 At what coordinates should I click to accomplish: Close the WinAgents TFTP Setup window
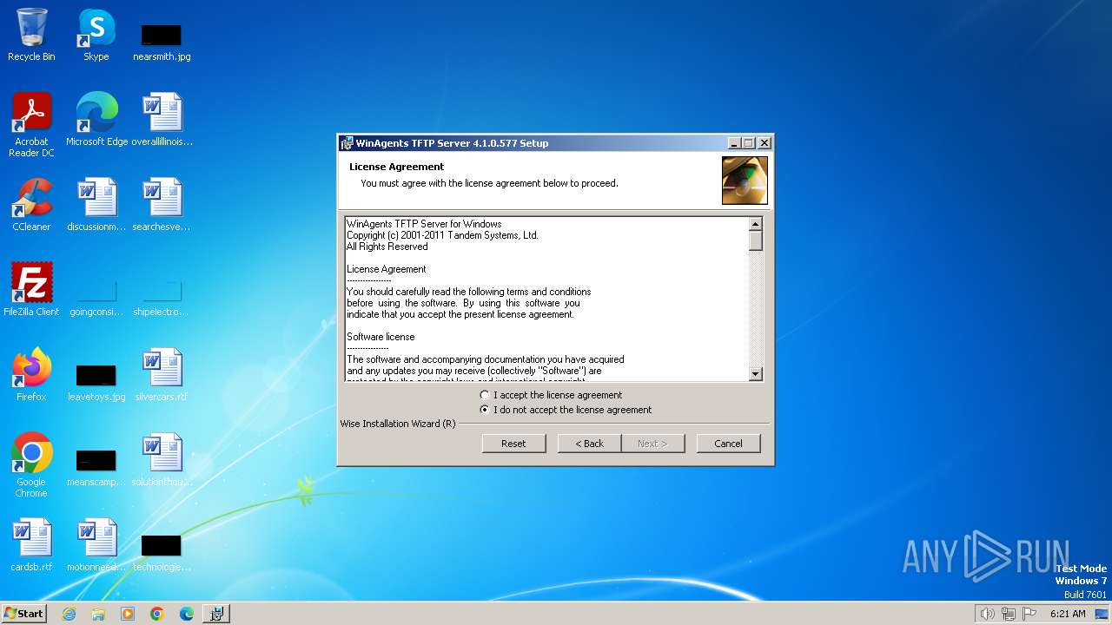(764, 143)
